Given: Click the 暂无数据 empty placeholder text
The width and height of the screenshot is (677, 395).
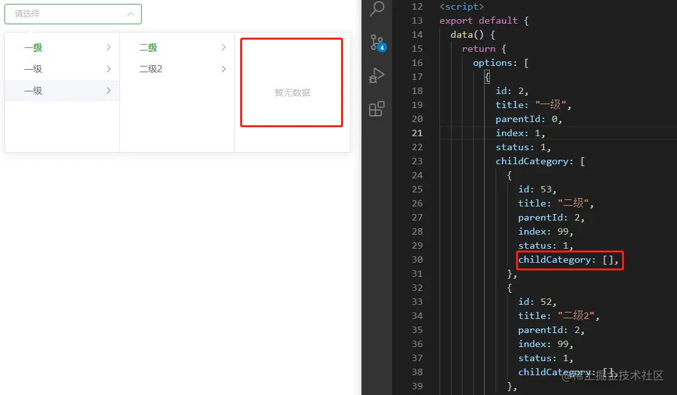Looking at the screenshot, I should (x=293, y=93).
